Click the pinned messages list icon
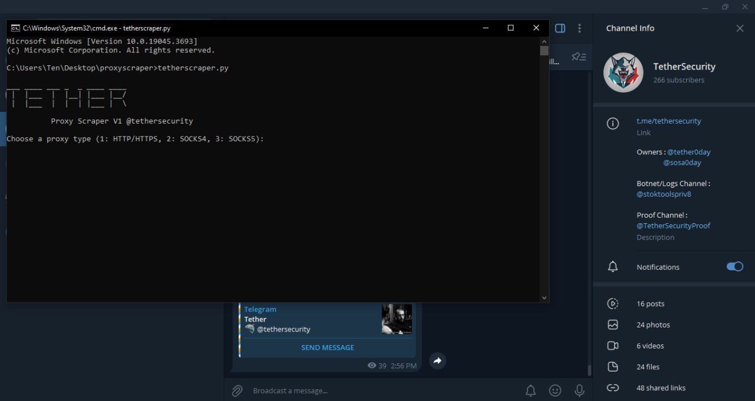Screen dimensions: 755x401 point(579,57)
